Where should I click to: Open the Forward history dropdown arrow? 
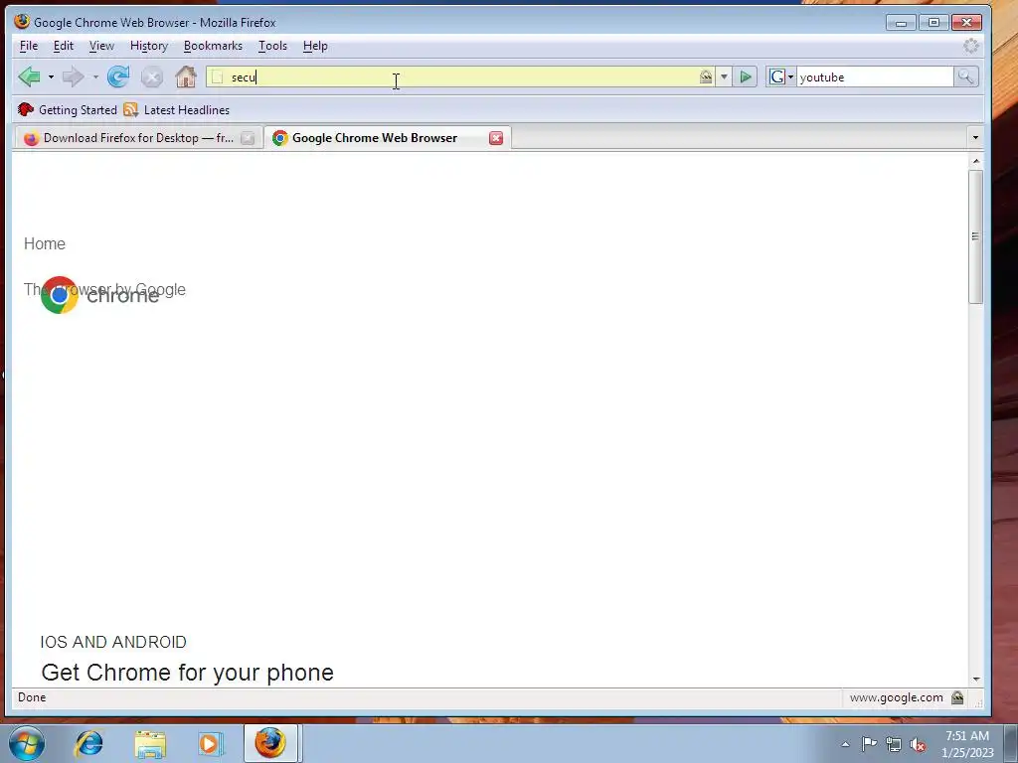[95, 77]
